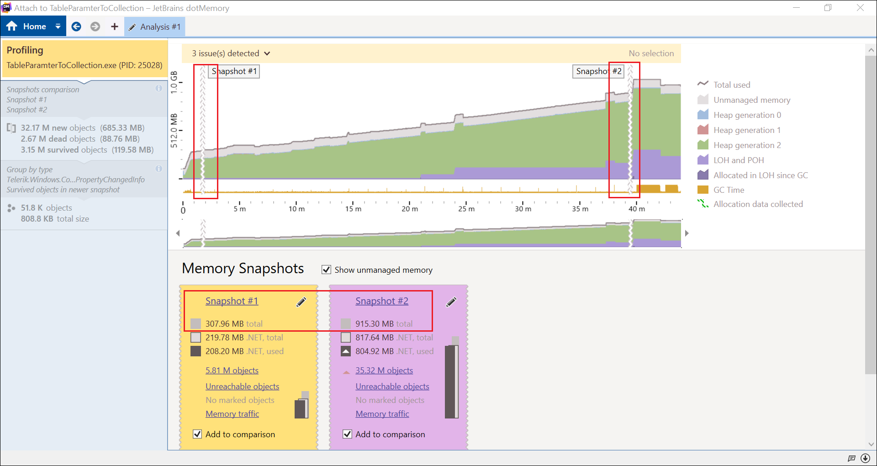Select the Snapshots comparison step in sidebar

(85, 100)
